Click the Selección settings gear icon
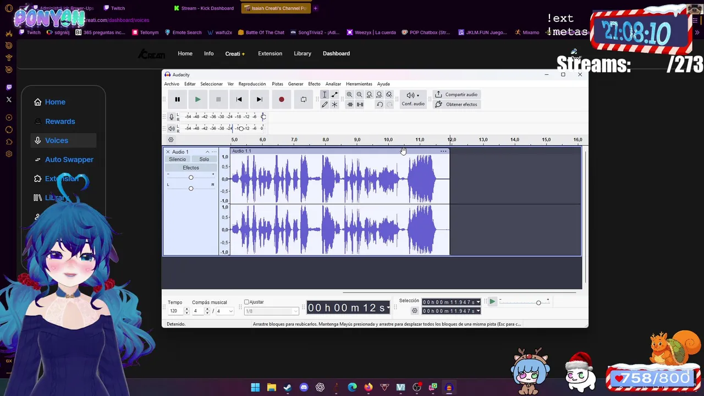This screenshot has height=396, width=704. pyautogui.click(x=415, y=311)
